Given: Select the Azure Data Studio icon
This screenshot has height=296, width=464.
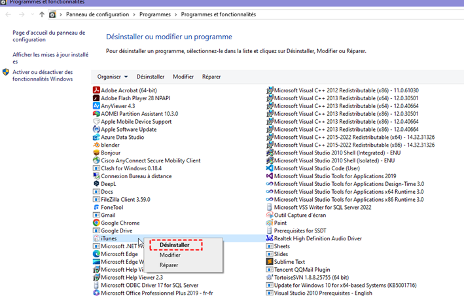Looking at the screenshot, I should (96, 137).
